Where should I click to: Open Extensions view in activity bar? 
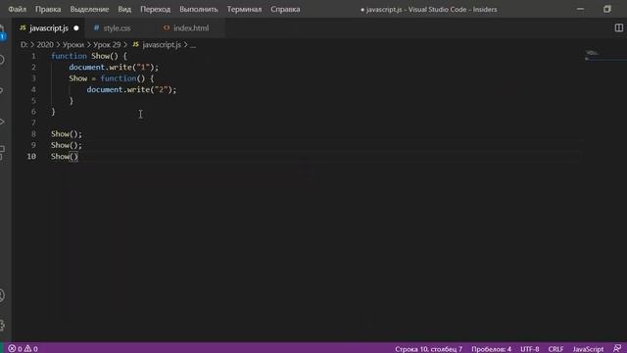coord(2,153)
